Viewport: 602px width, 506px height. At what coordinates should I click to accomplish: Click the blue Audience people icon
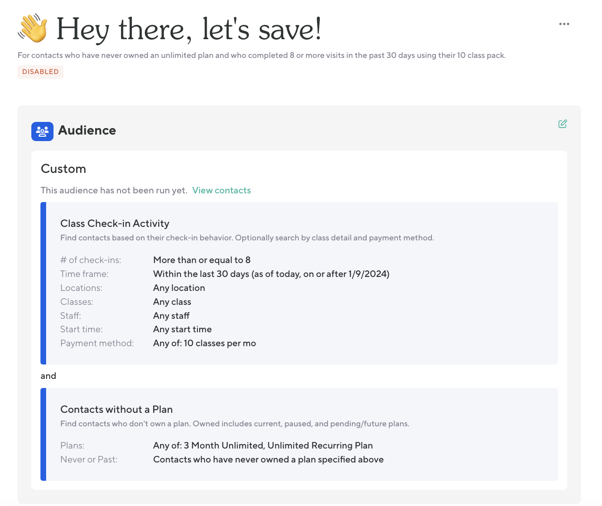[42, 131]
